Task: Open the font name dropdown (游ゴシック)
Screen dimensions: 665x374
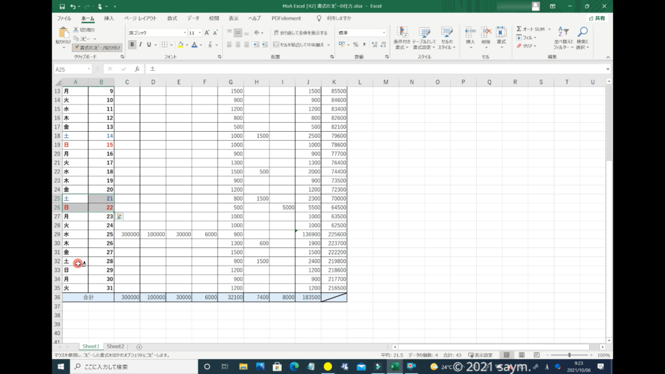Action: pyautogui.click(x=157, y=32)
